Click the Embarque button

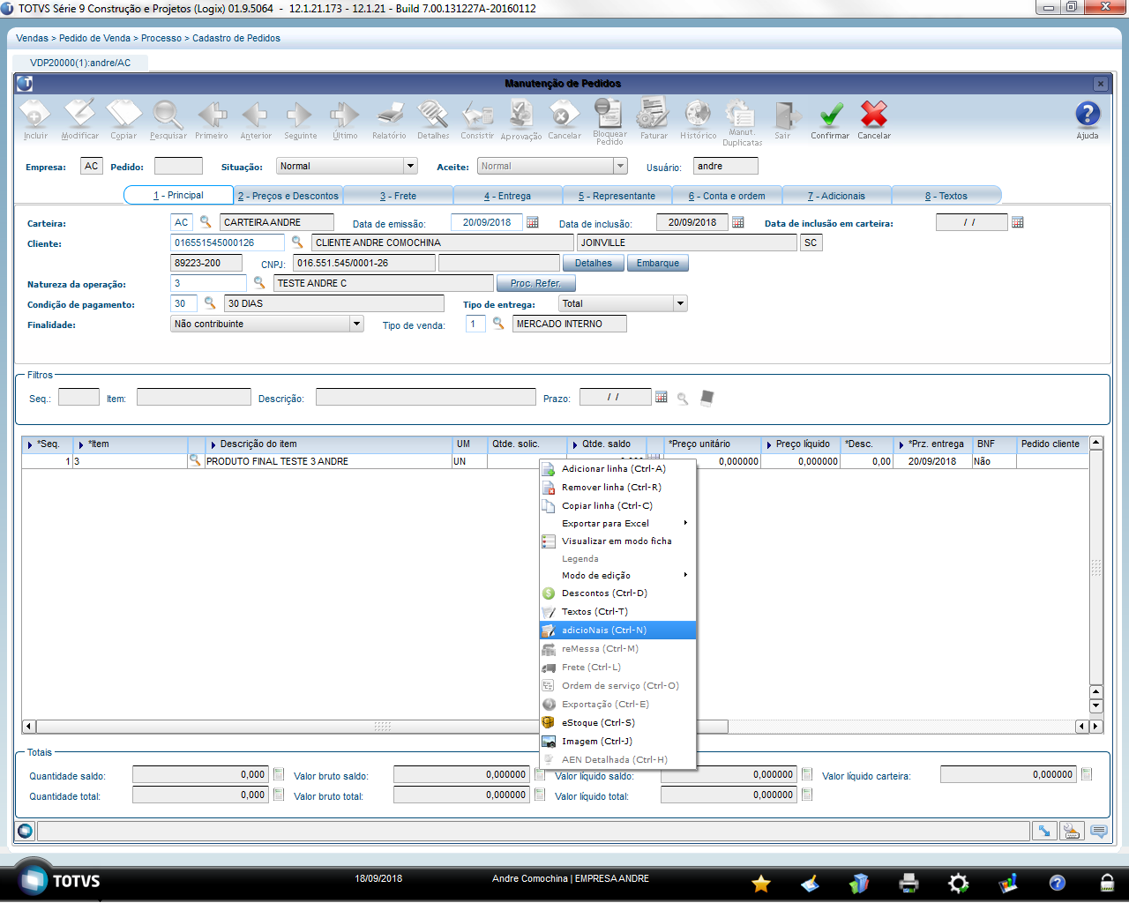658,263
